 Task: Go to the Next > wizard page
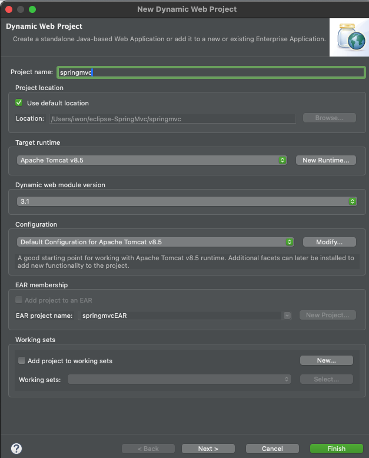208,449
